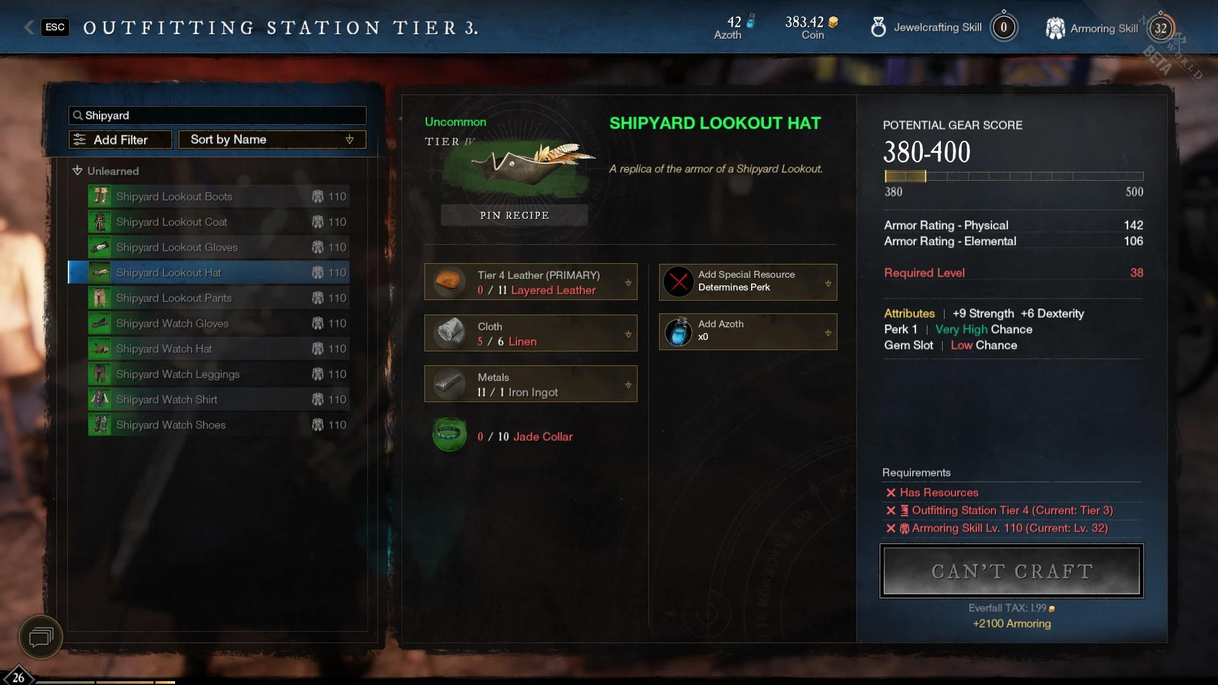Click the Linen cloth icon
Screen dimensions: 1218x685
[x=449, y=332]
